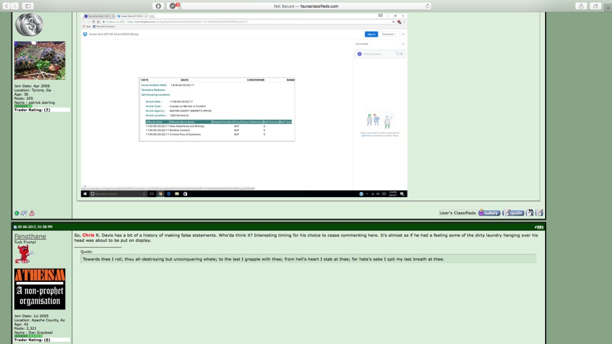
Task: Open the tortoise avatar image
Action: pos(40,60)
